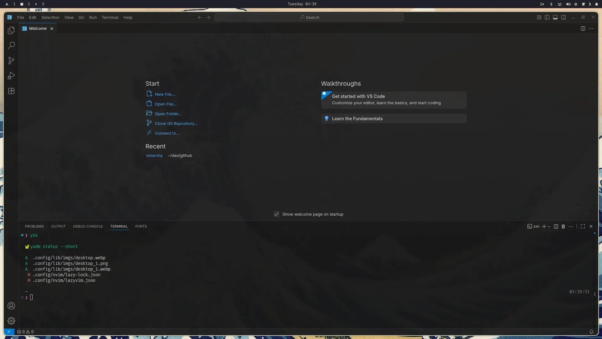Open the terminal launch profile dropdown
The image size is (602, 339).
(549, 227)
